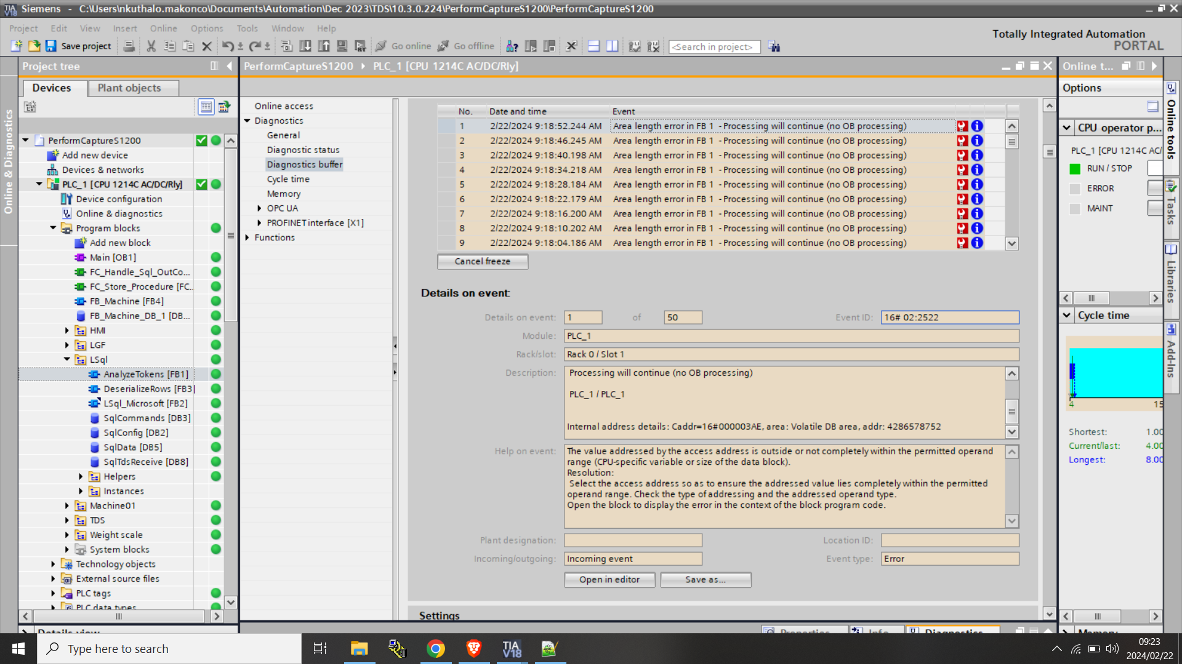Viewport: 1182px width, 664px height.
Task: Click Search in project field
Action: coord(714,47)
